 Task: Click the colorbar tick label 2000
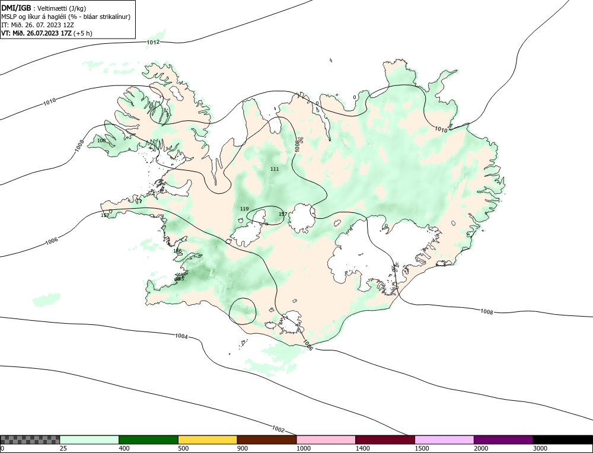click(481, 448)
